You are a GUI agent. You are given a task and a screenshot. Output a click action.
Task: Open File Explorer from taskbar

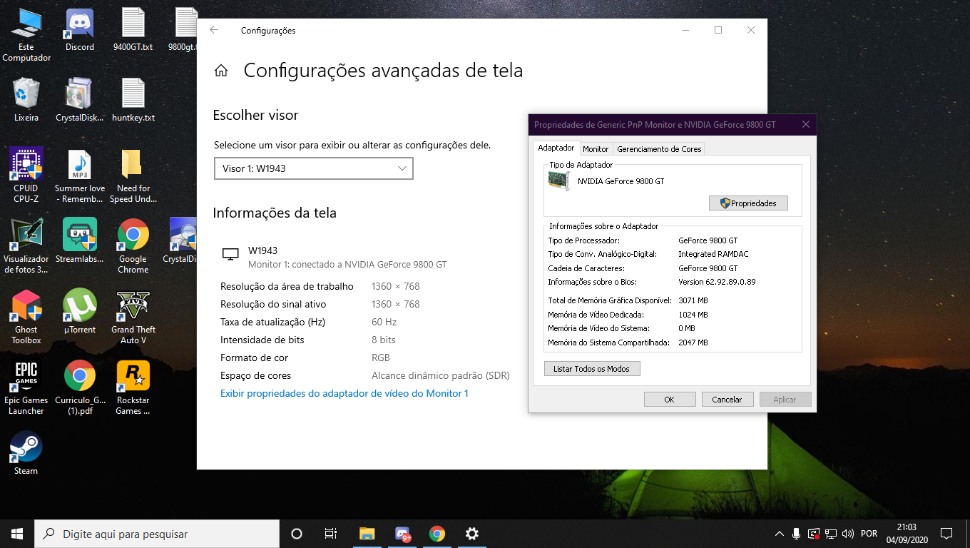point(367,534)
